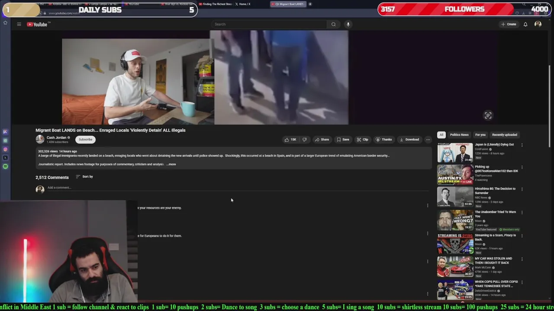Image resolution: width=554 pixels, height=311 pixels.
Task: Open 'Streaming Is a Scam' thumbnail
Action: pos(455,243)
